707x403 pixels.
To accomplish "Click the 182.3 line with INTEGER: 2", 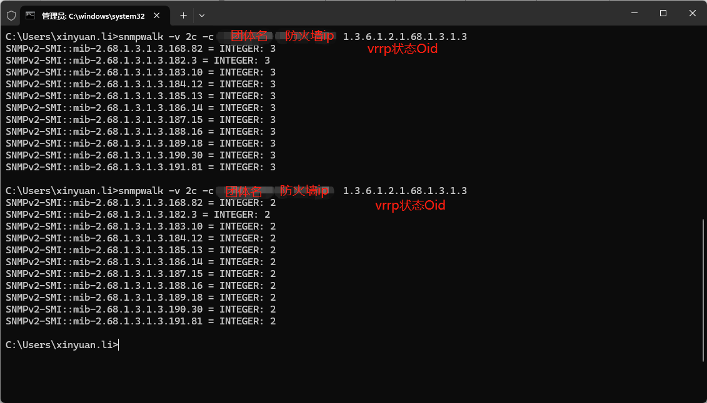I will coord(138,215).
